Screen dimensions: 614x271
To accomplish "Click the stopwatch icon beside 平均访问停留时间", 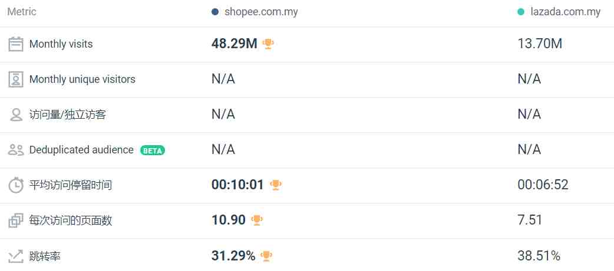I will point(16,185).
